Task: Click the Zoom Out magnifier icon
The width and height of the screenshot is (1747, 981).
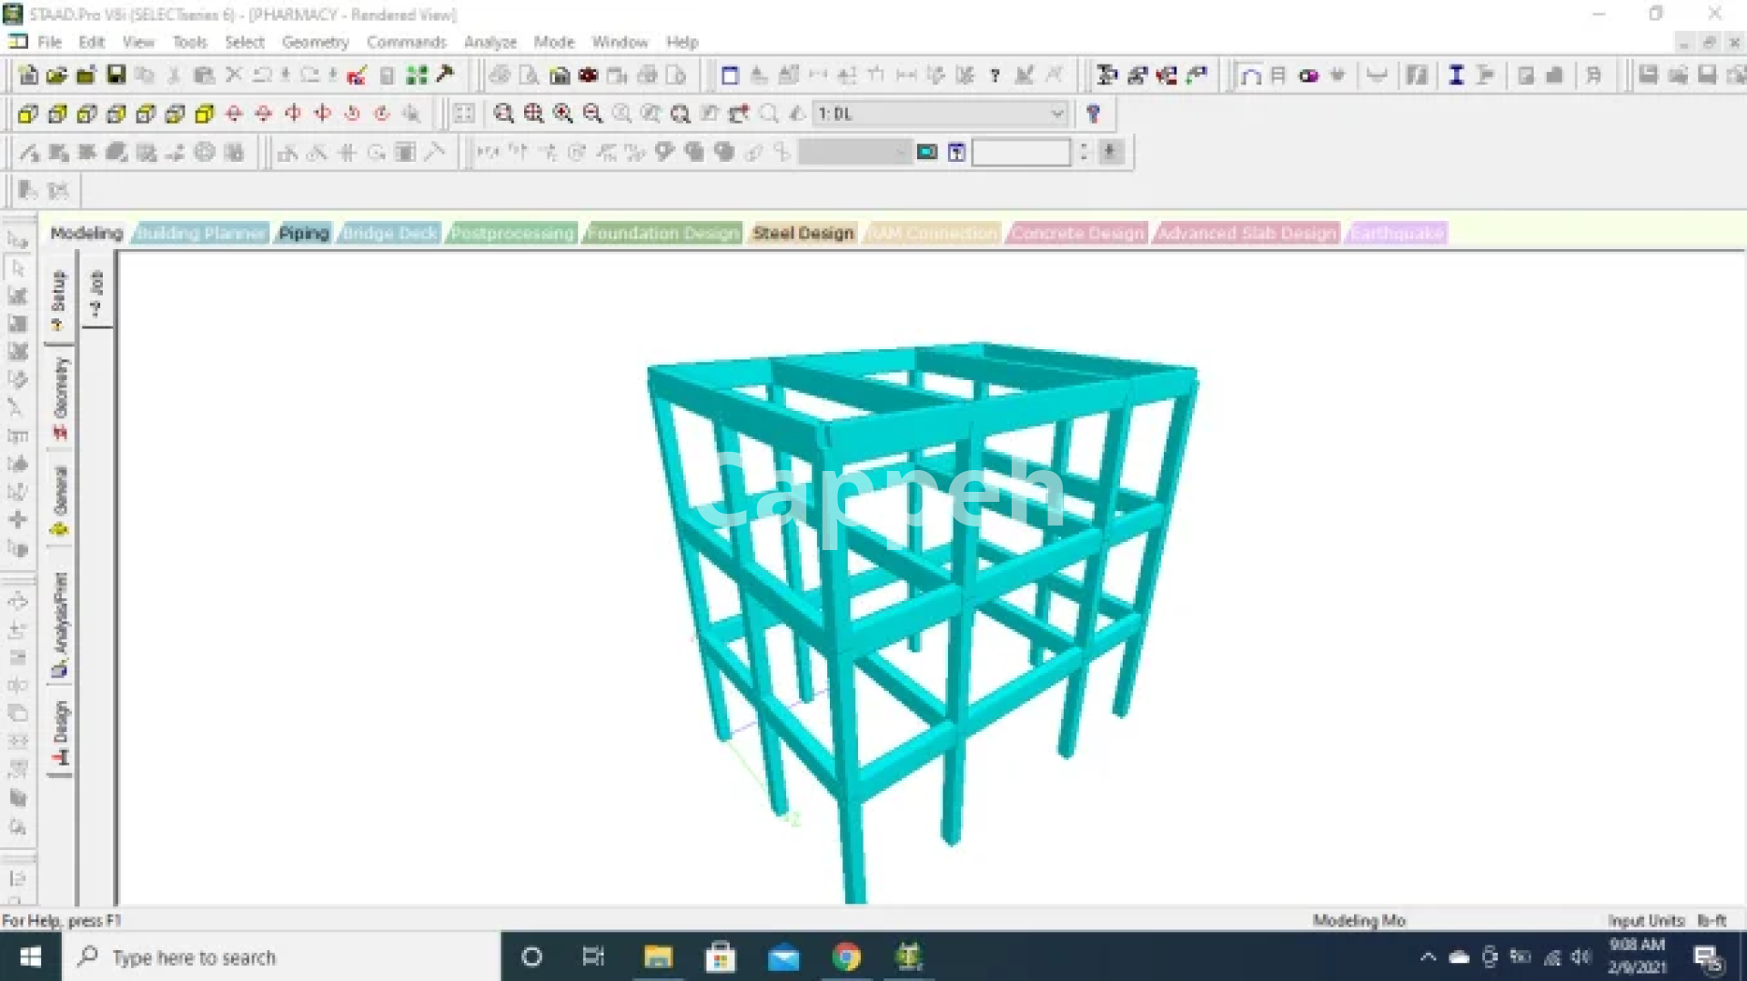Action: [592, 114]
